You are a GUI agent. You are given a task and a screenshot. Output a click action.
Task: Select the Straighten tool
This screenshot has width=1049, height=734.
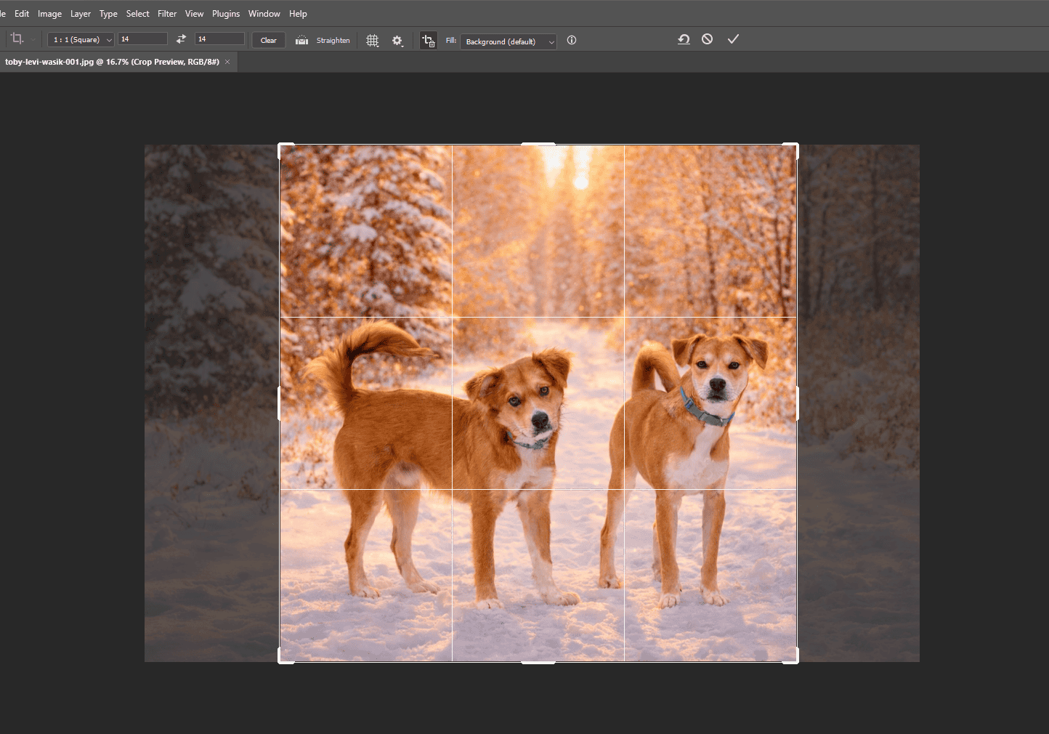(301, 40)
